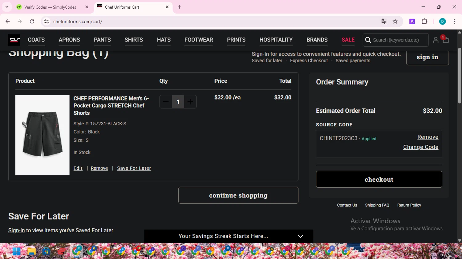Open the Windows Start button
This screenshot has width=462, height=259.
click(16, 251)
